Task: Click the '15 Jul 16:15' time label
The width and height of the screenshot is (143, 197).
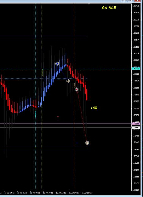Action: click(x=87, y=193)
